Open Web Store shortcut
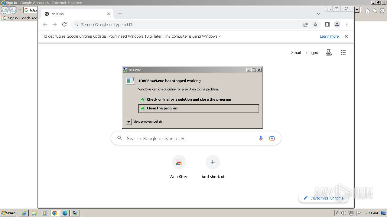Image resolution: width=387 pixels, height=217 pixels. tap(179, 168)
